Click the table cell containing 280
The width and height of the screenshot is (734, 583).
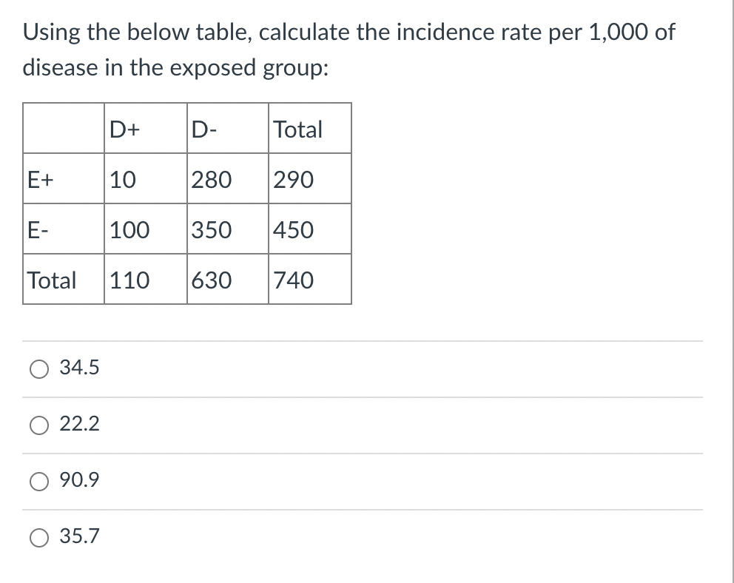coord(227,179)
